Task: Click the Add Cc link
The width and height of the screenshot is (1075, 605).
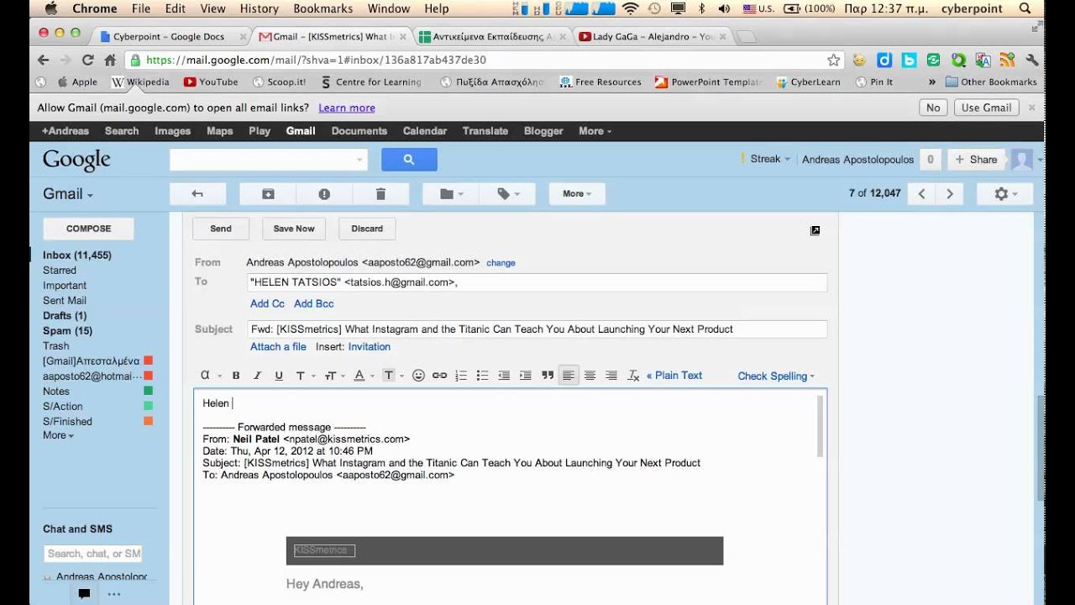Action: tap(267, 304)
